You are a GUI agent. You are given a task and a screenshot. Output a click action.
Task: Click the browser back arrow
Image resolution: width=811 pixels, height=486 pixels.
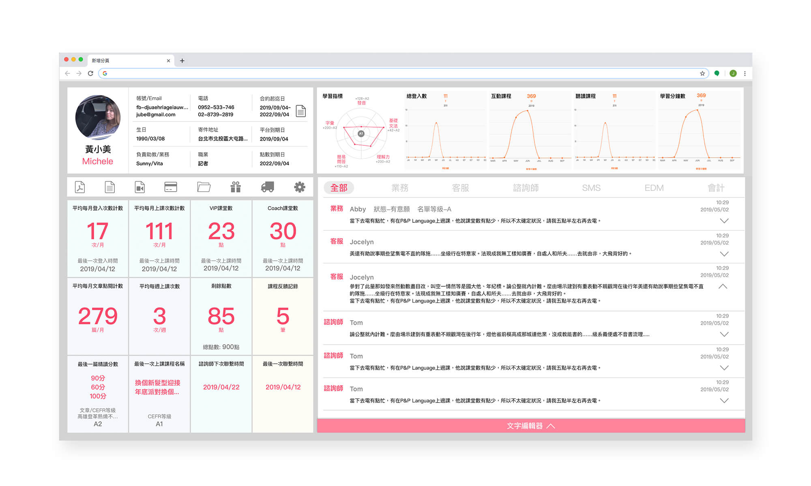pos(67,73)
